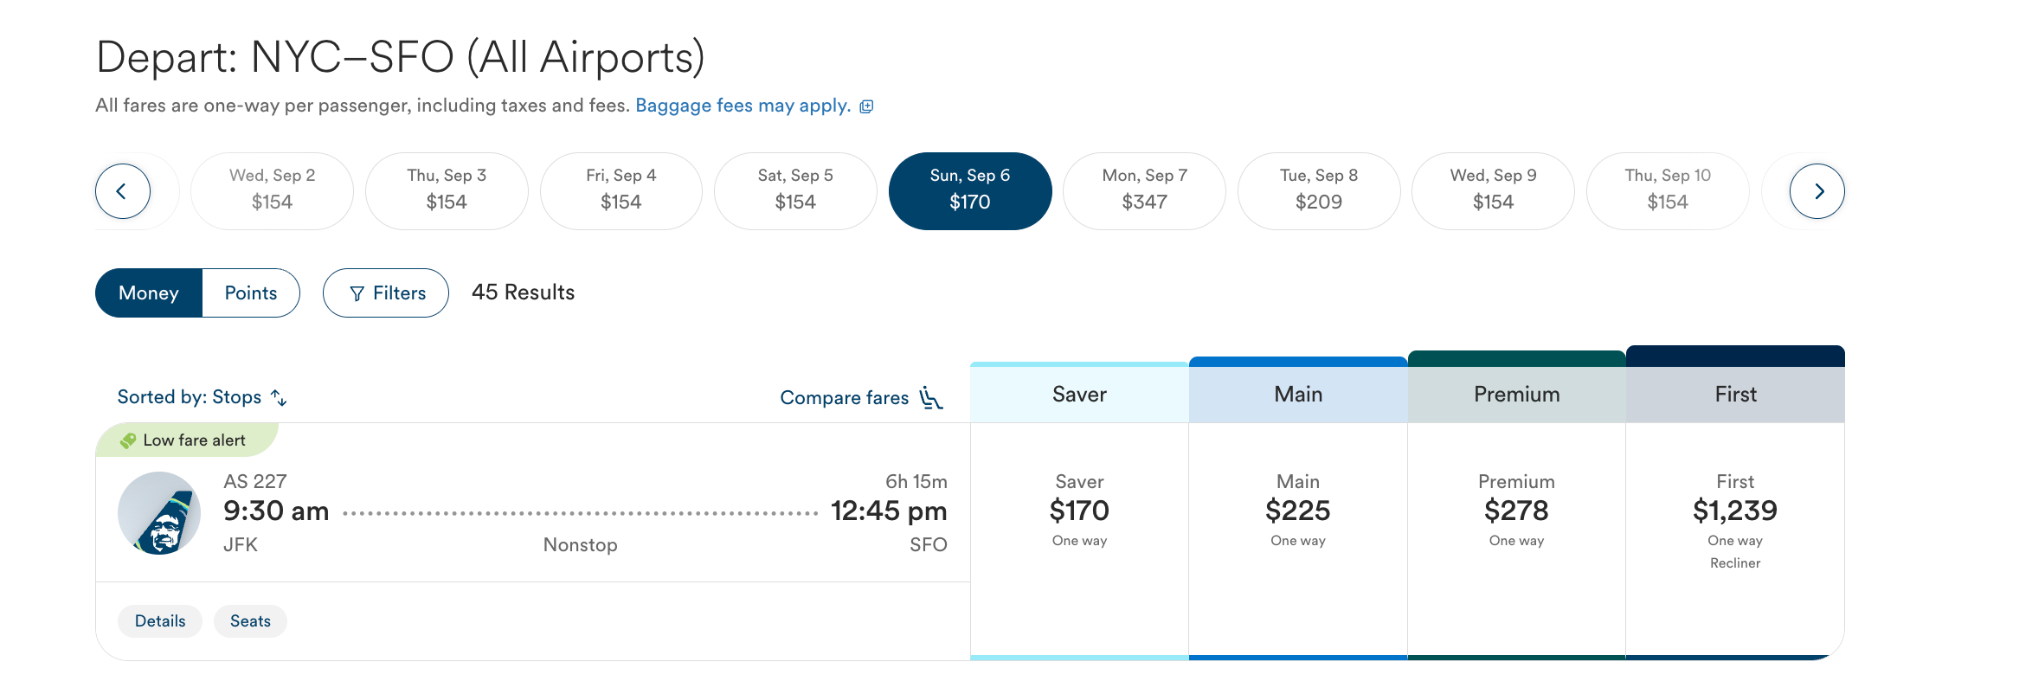View Seats for flight AS 227
Image resolution: width=2032 pixels, height=694 pixels.
pyautogui.click(x=250, y=621)
